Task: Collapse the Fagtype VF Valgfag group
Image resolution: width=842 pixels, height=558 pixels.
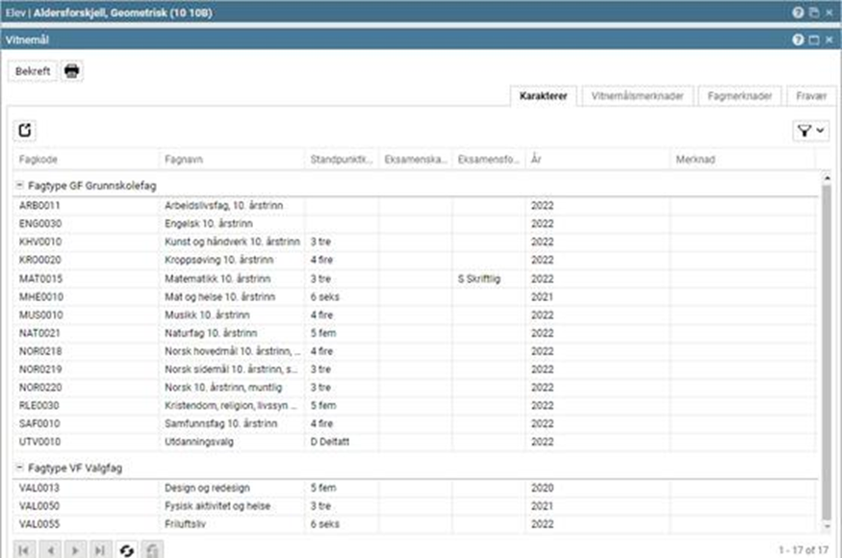Action: [20, 468]
